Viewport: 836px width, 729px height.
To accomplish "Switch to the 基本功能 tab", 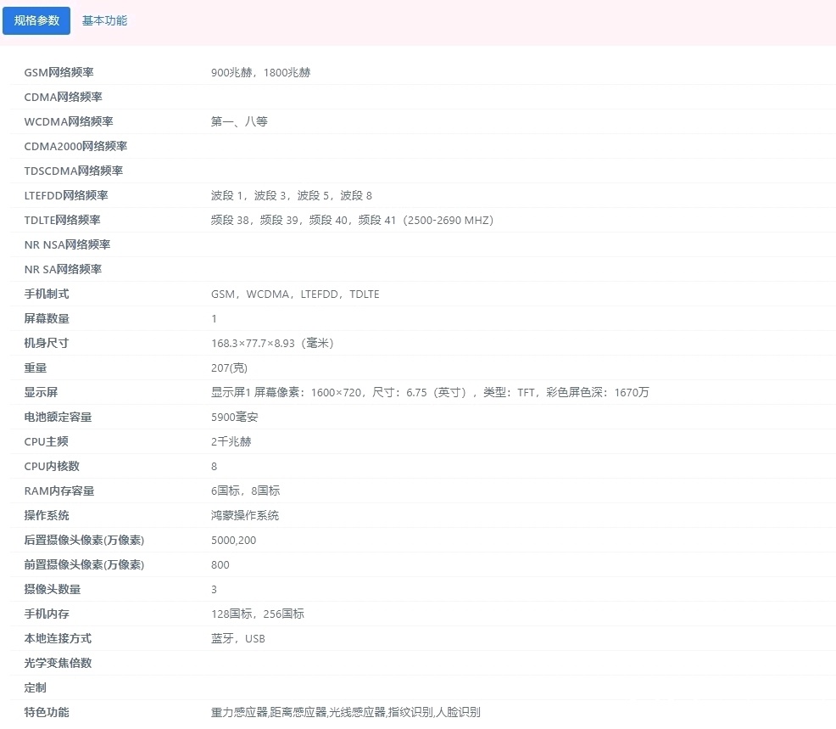I will point(104,21).
